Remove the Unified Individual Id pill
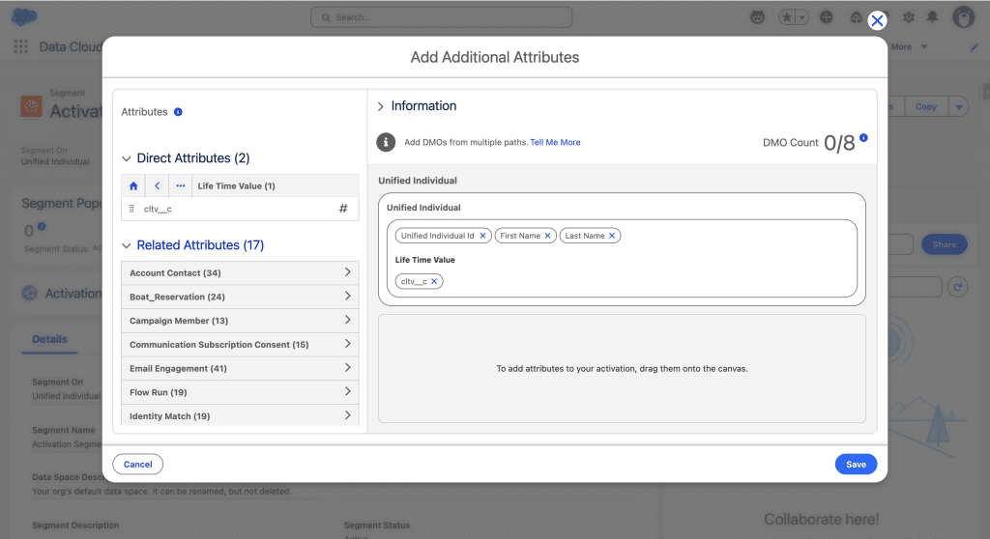 [x=482, y=236]
